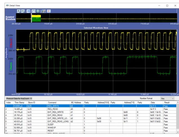The height and width of the screenshot is (137, 179).
Task: Click the Data channel label on the waveform
Action: pos(11,66)
